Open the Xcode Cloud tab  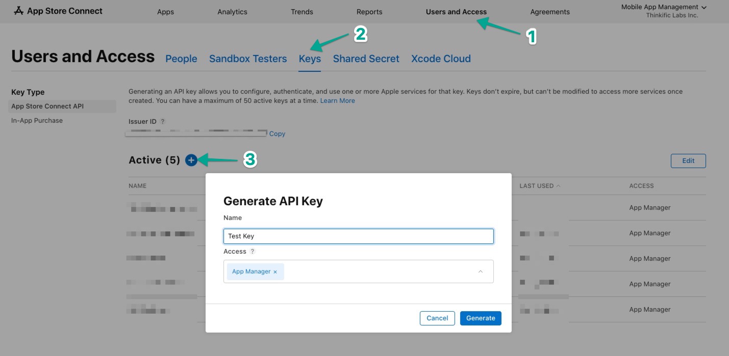(x=441, y=59)
